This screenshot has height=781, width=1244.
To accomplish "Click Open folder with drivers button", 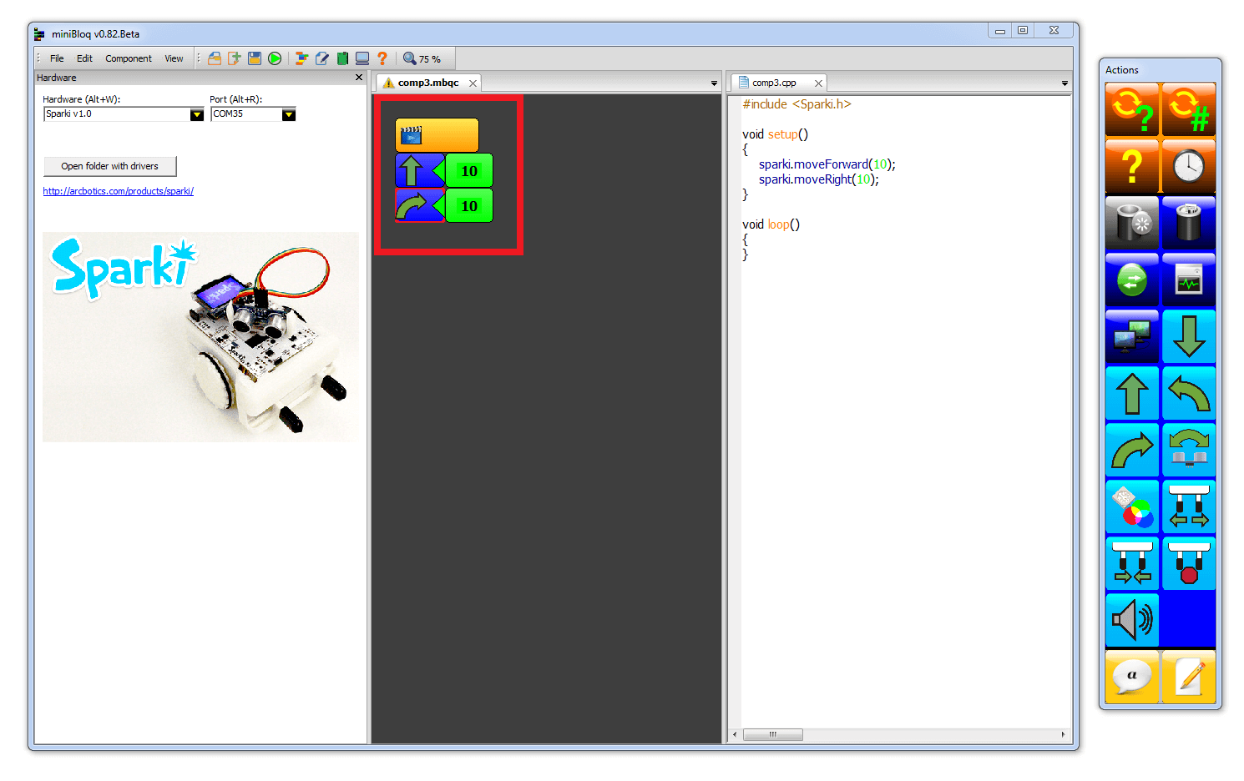I will click(109, 166).
